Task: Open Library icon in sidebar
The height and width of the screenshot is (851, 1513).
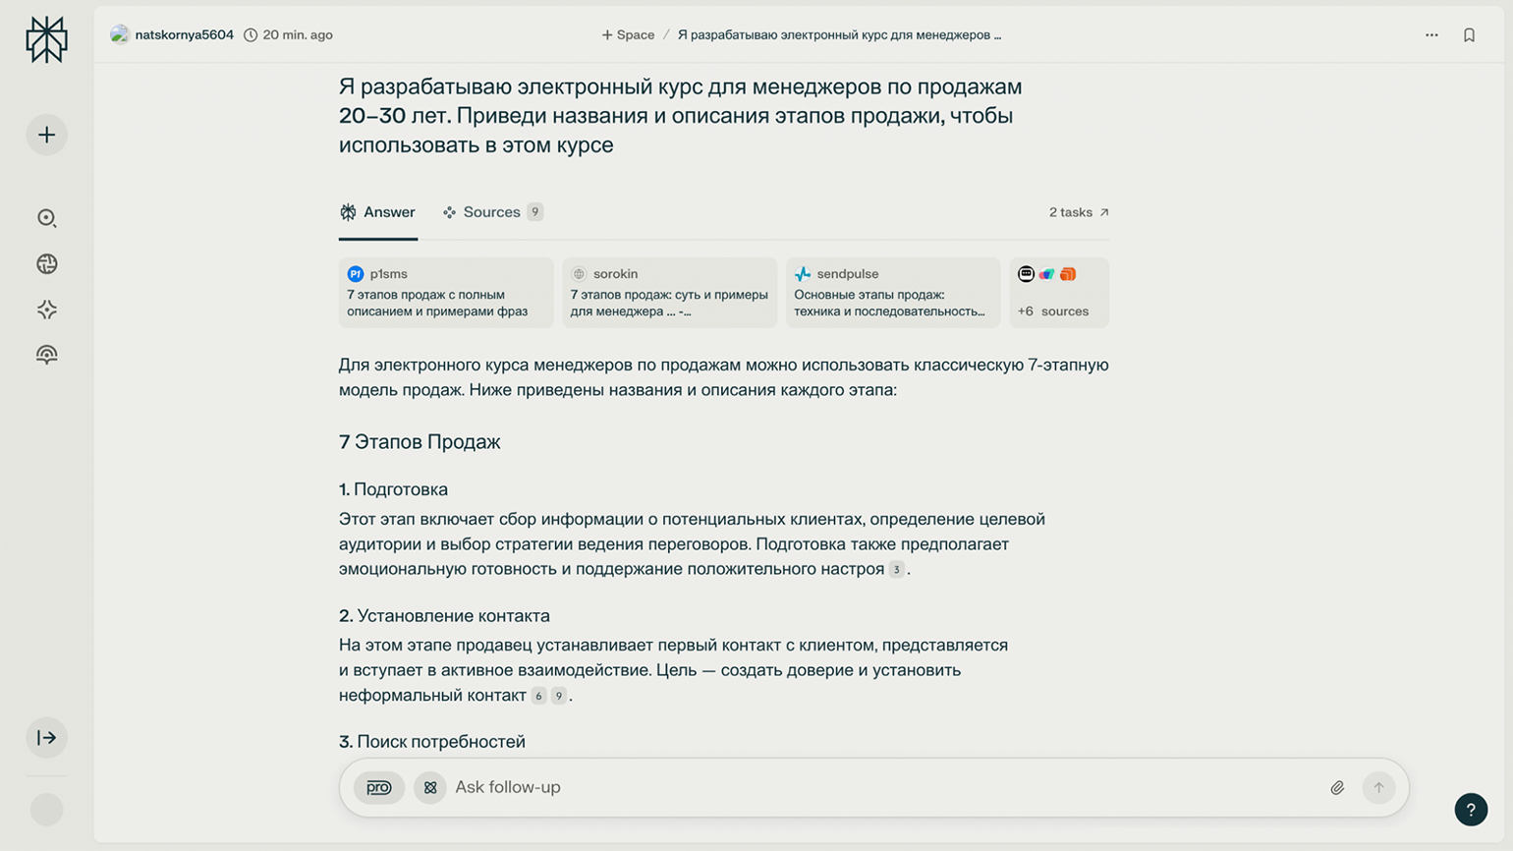Action: pos(46,355)
